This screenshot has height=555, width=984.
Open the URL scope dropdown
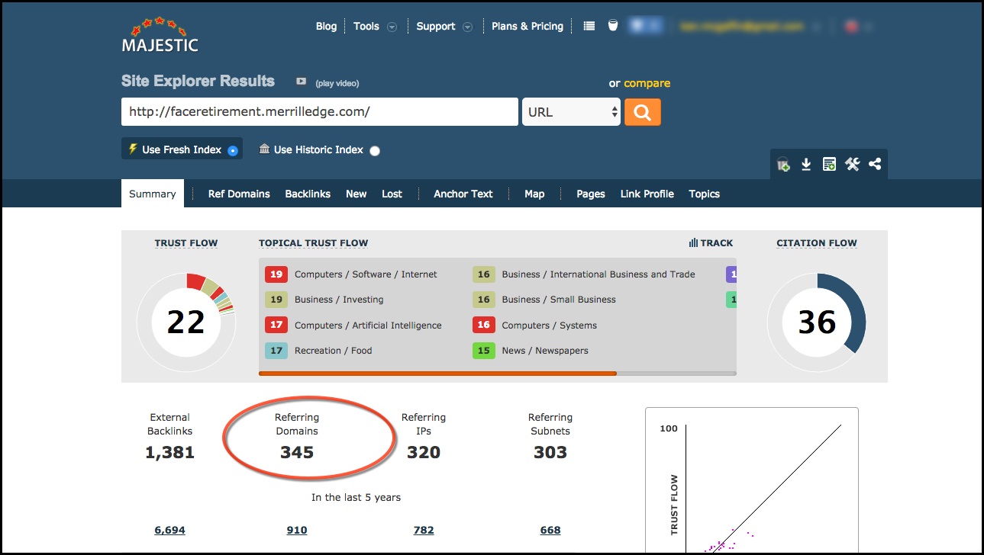pyautogui.click(x=571, y=112)
